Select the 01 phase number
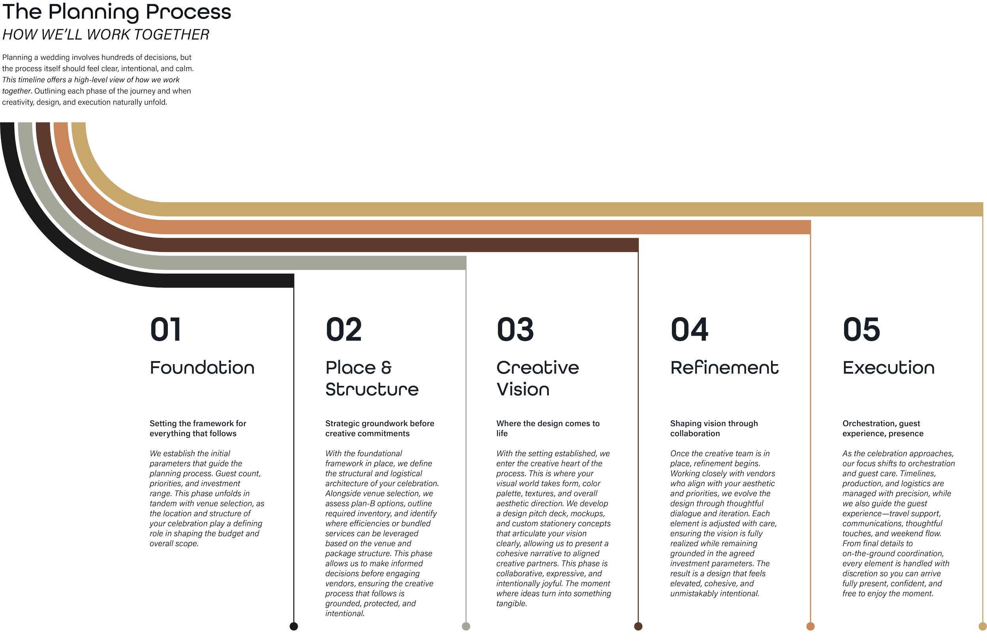The height and width of the screenshot is (641, 987). (x=165, y=329)
